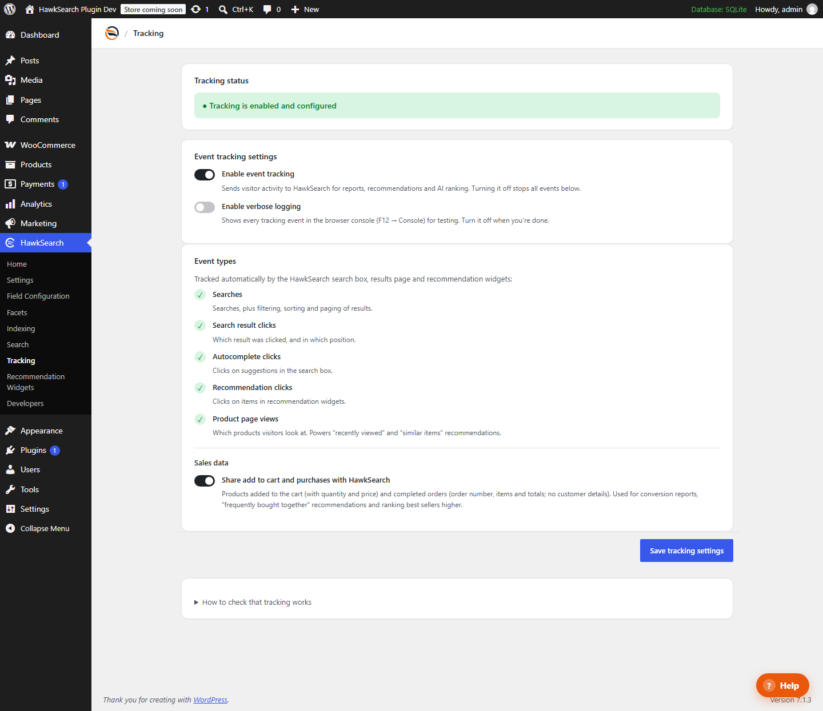This screenshot has width=823, height=711.
Task: Click the Appearance paintbrush icon
Action: coord(10,431)
